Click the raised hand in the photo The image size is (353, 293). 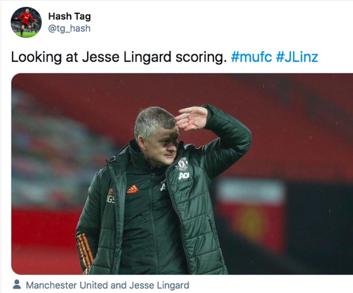click(x=191, y=119)
